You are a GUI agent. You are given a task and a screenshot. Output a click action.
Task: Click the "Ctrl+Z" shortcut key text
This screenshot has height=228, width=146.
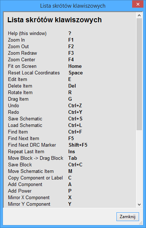(x=75, y=106)
